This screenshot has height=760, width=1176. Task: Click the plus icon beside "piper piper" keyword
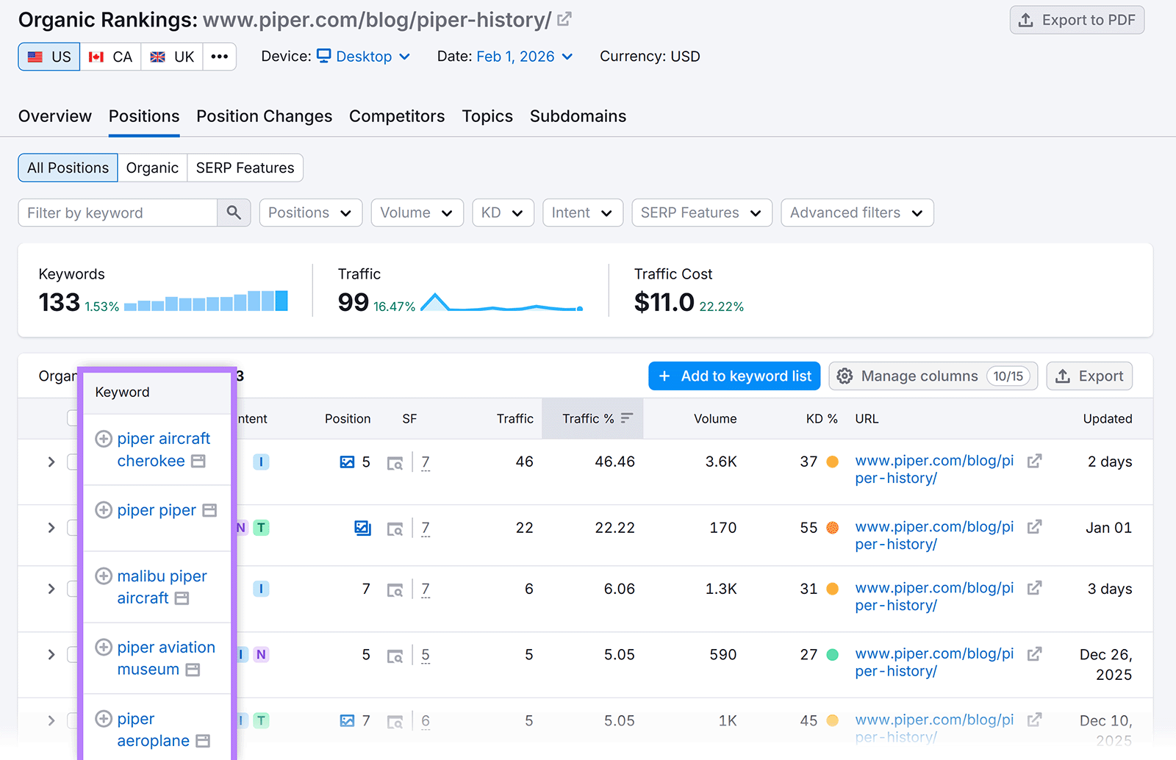[x=104, y=510]
